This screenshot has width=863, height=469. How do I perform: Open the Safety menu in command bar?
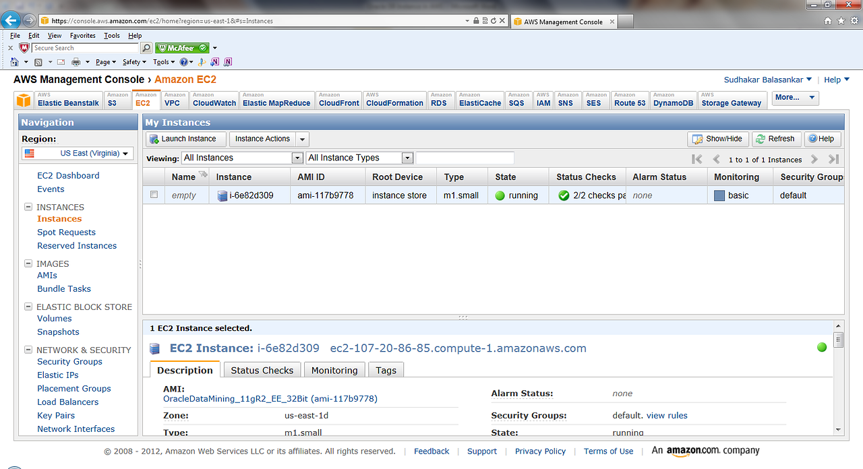[134, 62]
